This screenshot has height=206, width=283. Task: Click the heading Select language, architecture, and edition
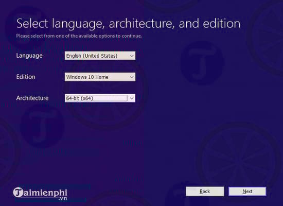click(128, 24)
